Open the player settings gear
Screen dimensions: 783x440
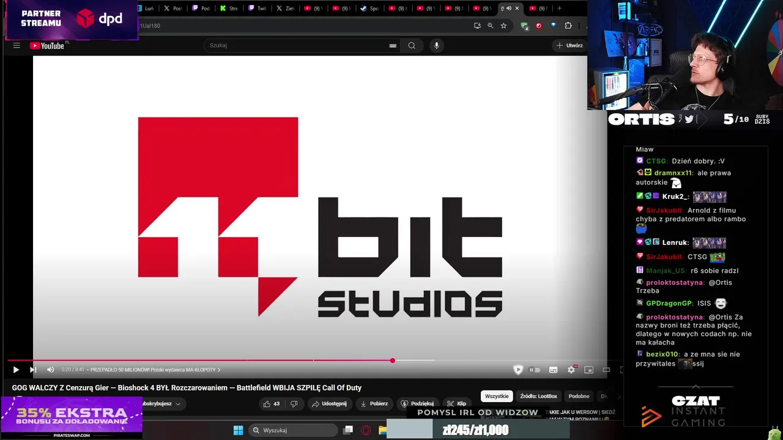tap(571, 370)
